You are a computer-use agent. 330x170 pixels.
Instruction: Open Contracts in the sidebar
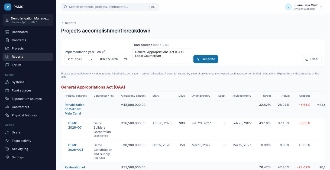click(28, 40)
